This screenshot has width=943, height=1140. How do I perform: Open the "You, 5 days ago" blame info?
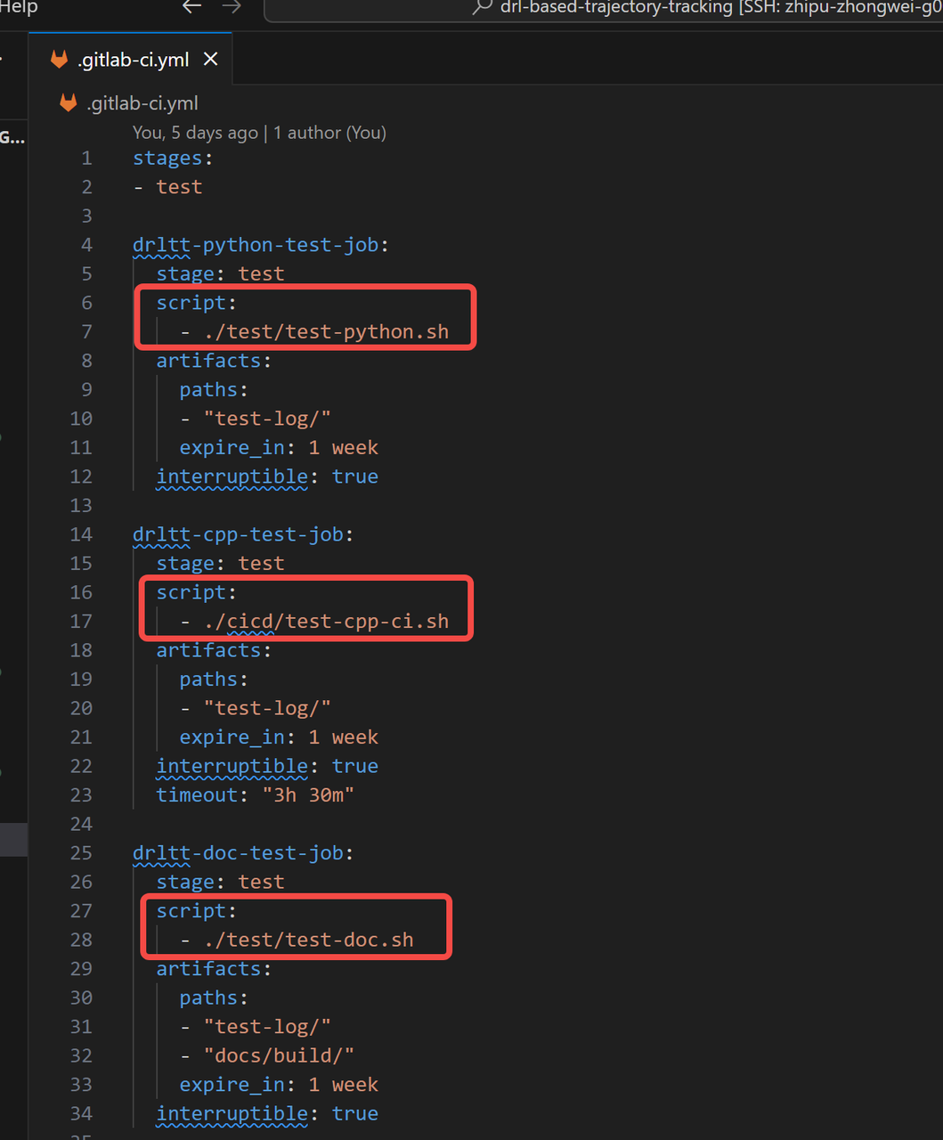pos(195,133)
